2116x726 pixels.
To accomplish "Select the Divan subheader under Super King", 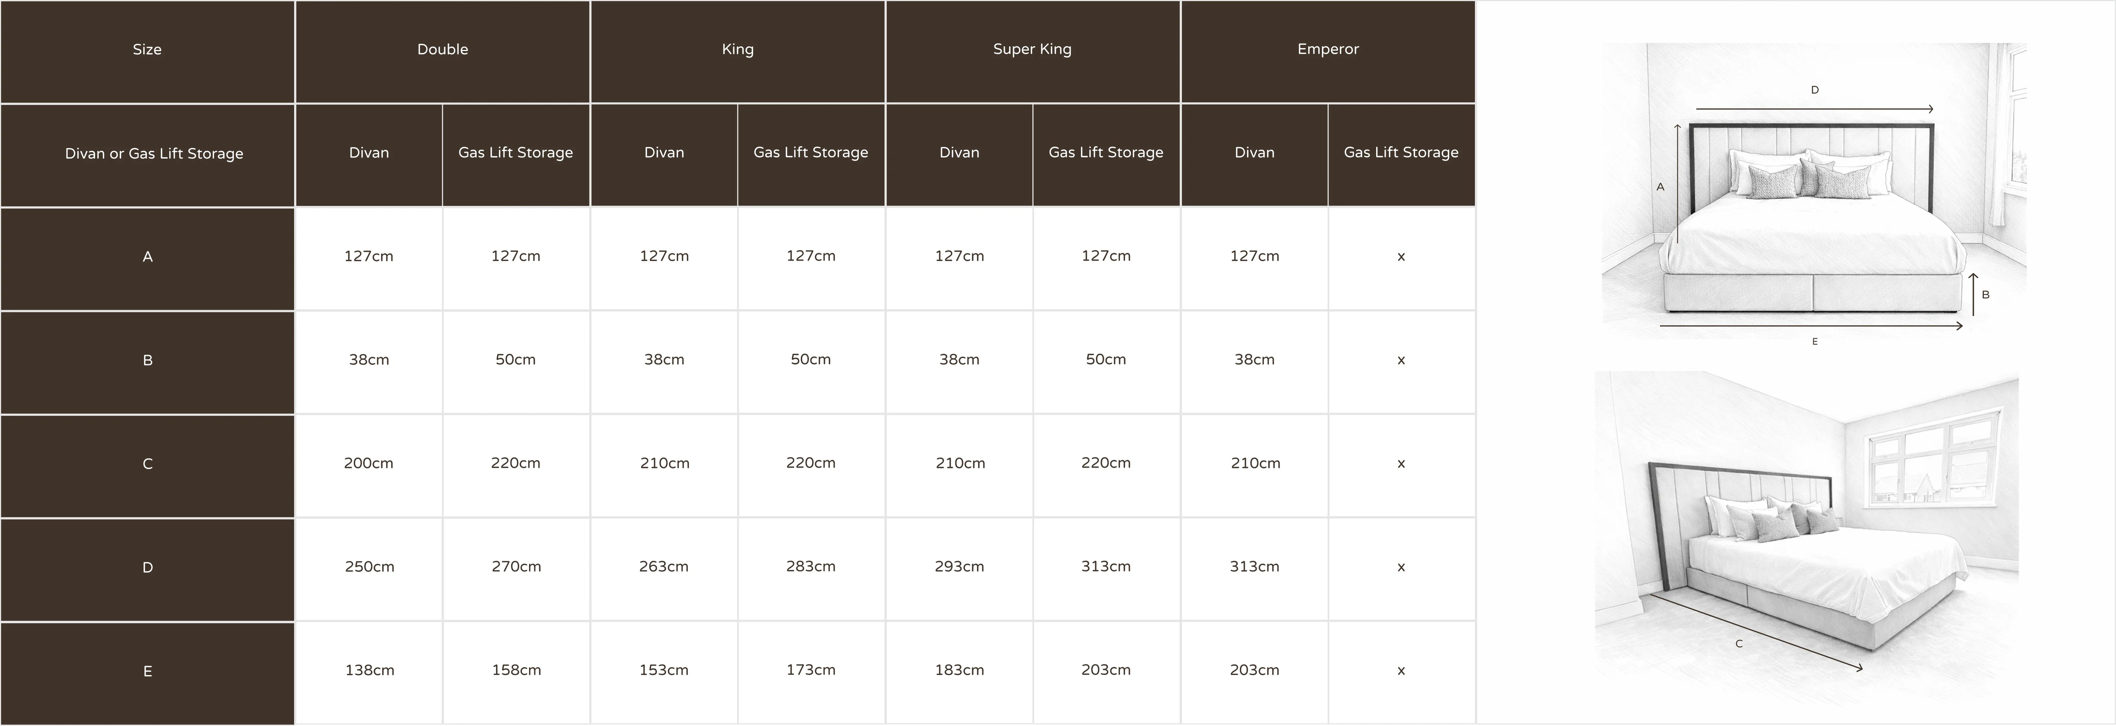I will (x=958, y=153).
